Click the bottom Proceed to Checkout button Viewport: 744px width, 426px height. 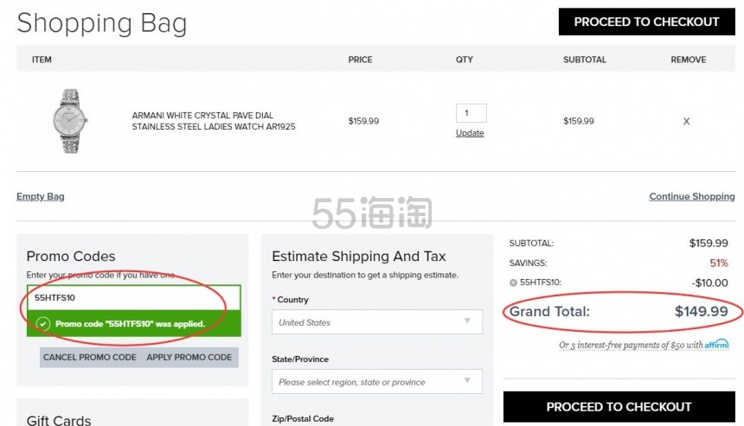tap(619, 407)
